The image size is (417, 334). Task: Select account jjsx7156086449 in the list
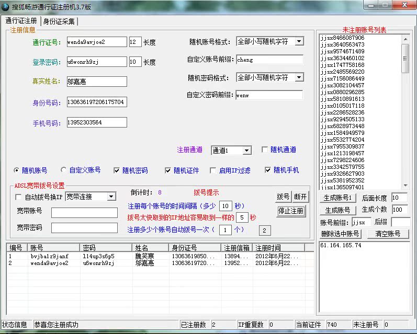click(343, 78)
